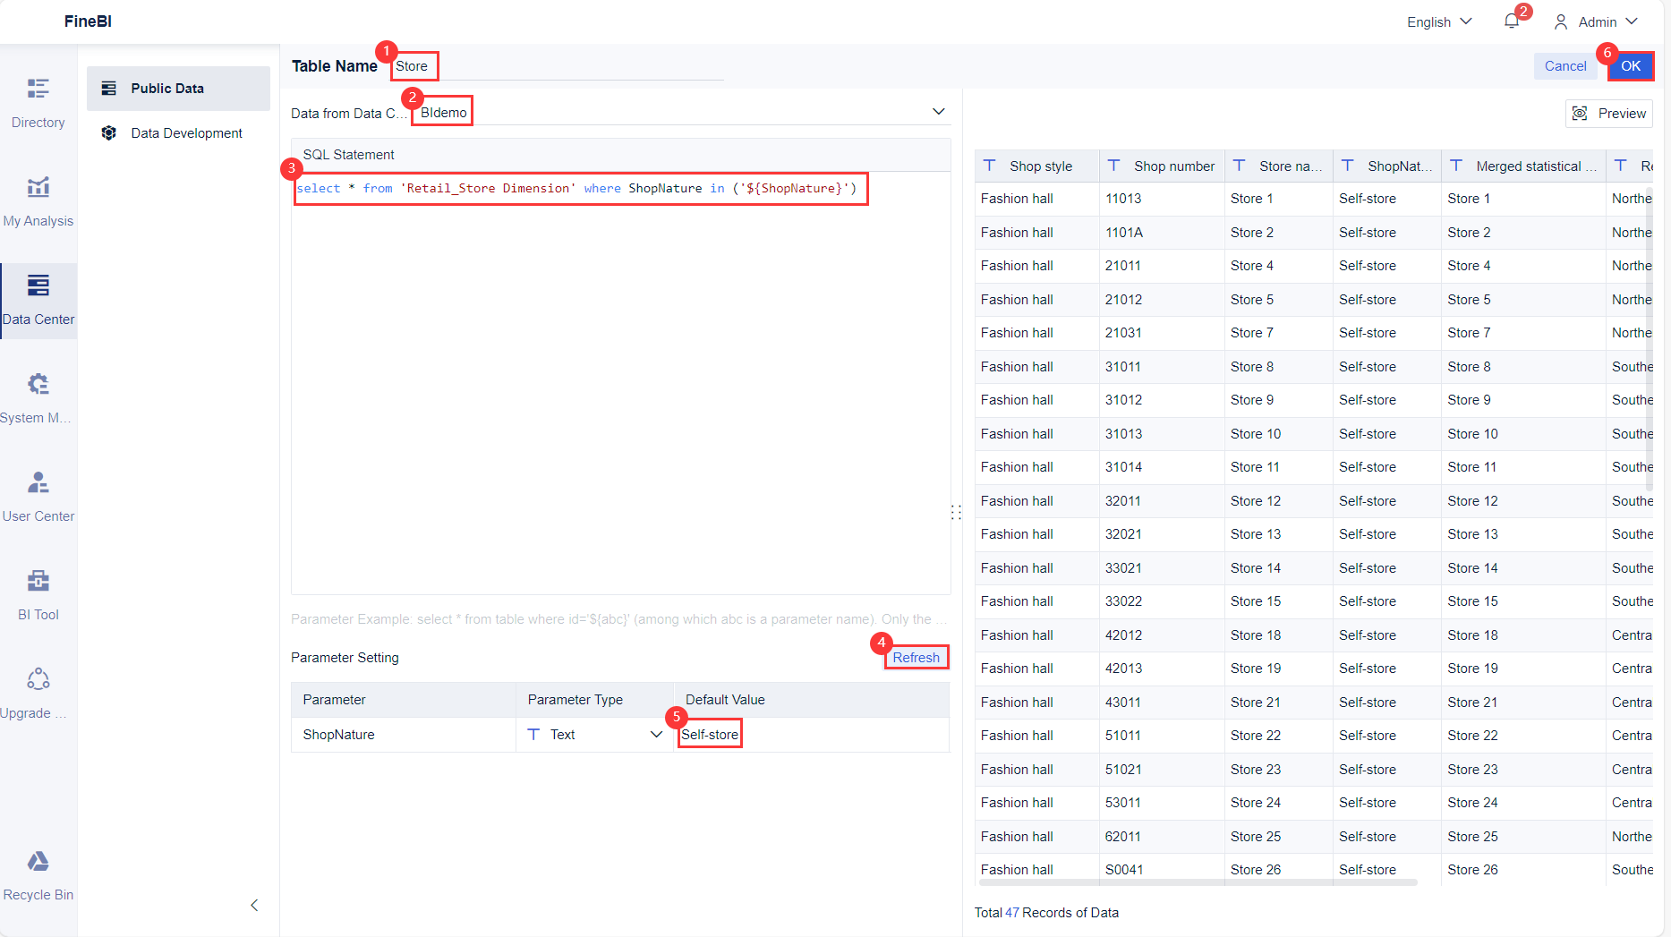Select the User Center icon
The image size is (1671, 937).
(38, 495)
